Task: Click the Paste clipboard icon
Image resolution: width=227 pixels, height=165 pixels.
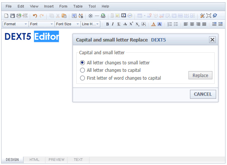Action: [x=64, y=16]
